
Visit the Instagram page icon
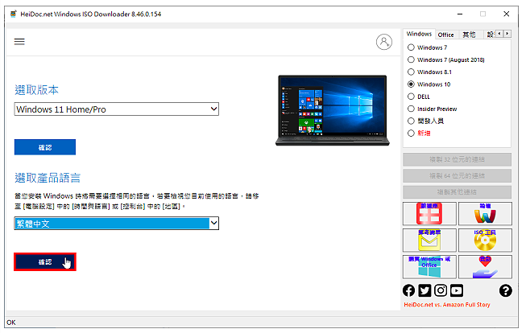pos(441,290)
